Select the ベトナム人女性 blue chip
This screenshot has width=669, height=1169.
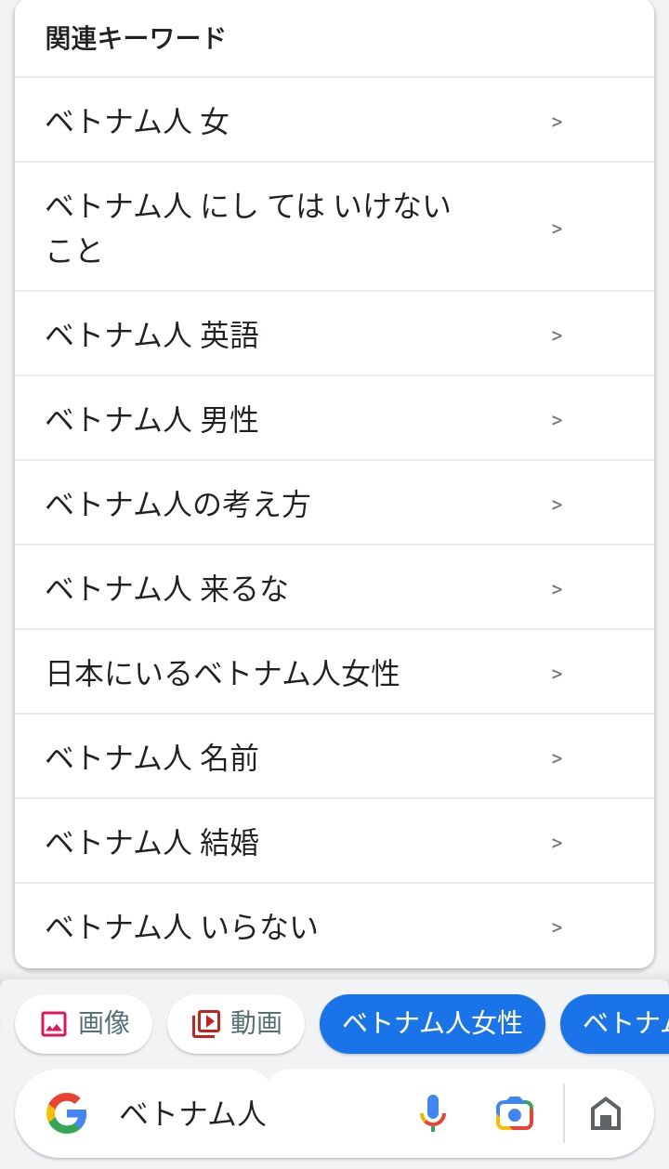tap(432, 1024)
